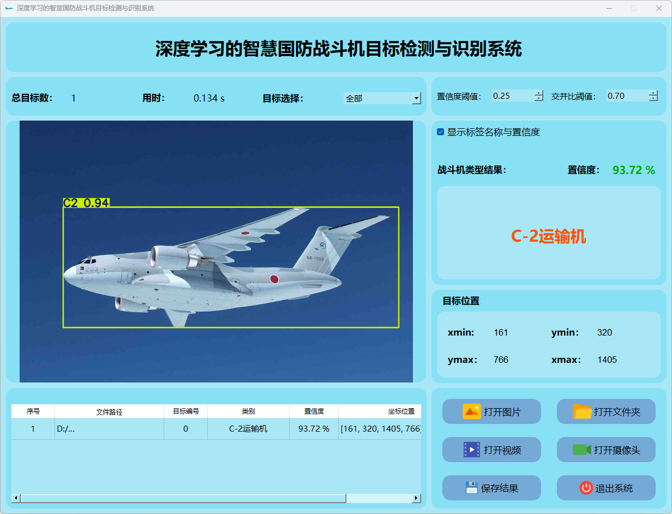672x514 pixels.
Task: Click the green camera icon for 打开摄像头
Action: (x=582, y=450)
